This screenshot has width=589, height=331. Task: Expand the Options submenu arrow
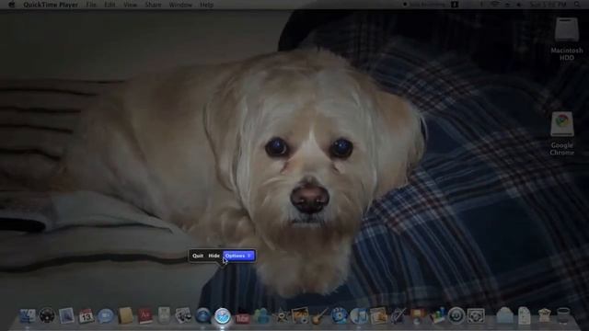[x=249, y=256]
